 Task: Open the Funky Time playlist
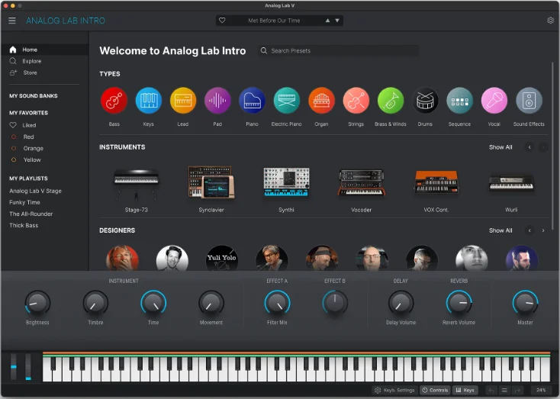(24, 202)
